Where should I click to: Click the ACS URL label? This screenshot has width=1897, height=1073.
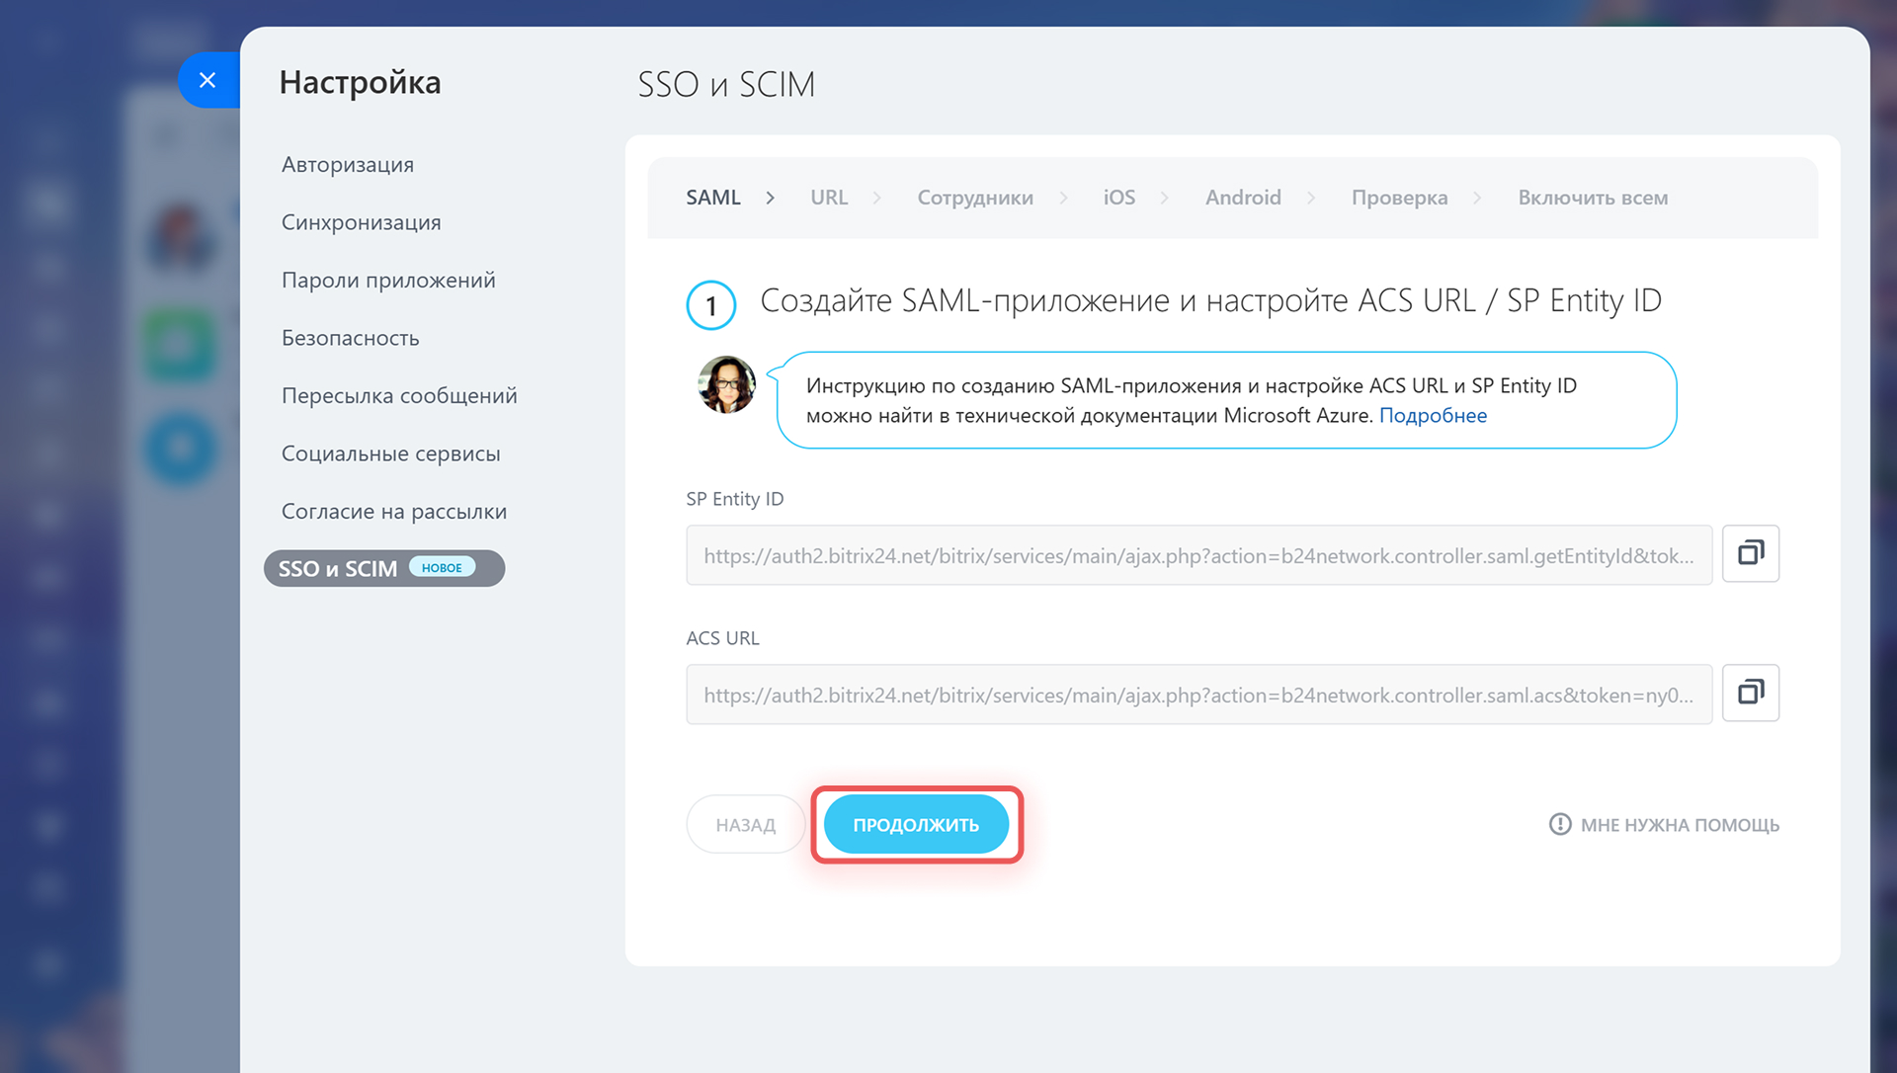722,638
